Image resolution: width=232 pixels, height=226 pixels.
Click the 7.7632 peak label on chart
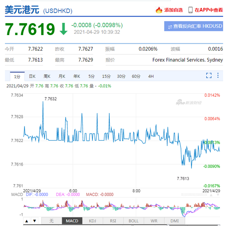pos(51,99)
